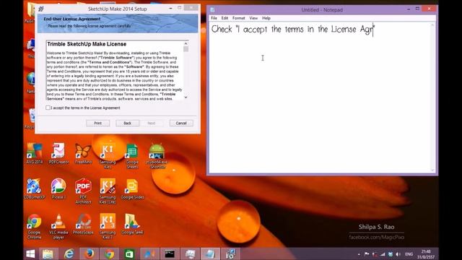This screenshot has width=462, height=260.
Task: Open Samsung Kies 3 desktop shortcut
Action: click(108, 226)
